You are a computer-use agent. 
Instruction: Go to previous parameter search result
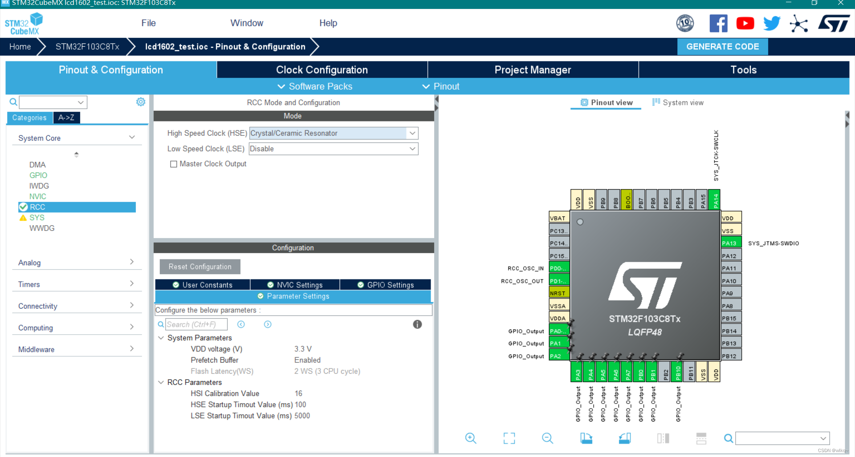click(x=241, y=324)
